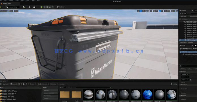Choose the select objects cursor tool

138,11
